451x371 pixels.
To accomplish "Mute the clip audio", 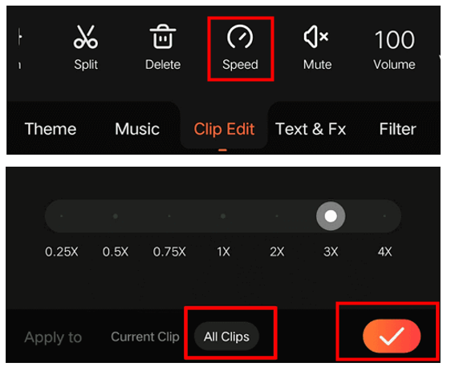I will pos(317,47).
